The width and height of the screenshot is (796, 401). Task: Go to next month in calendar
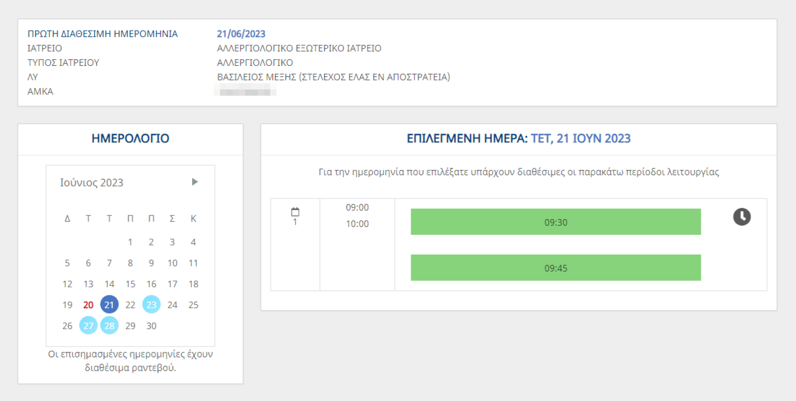[x=195, y=182]
